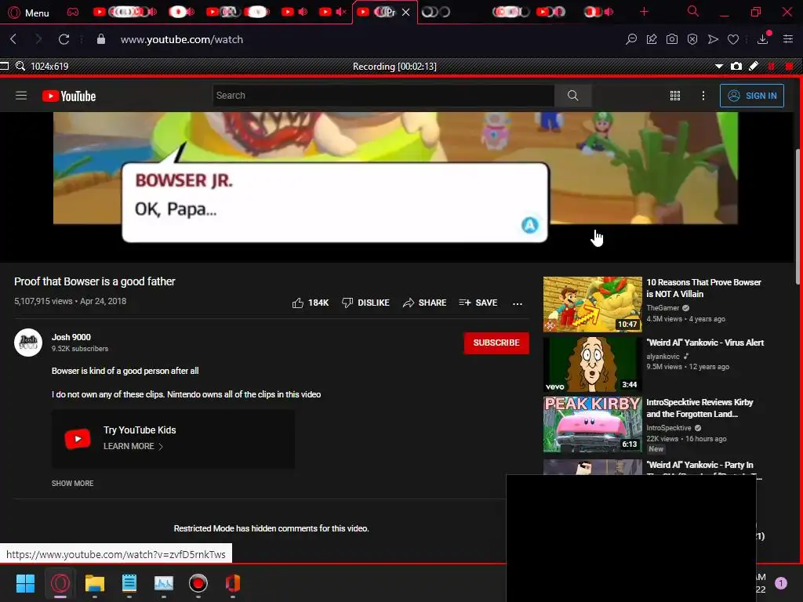Image resolution: width=803 pixels, height=602 pixels.
Task: Close the active YouTube tab
Action: (x=405, y=12)
